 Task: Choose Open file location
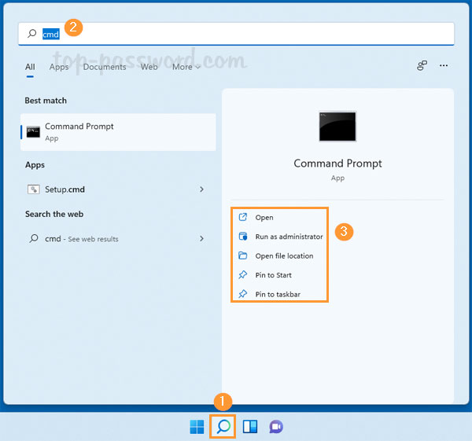click(284, 255)
